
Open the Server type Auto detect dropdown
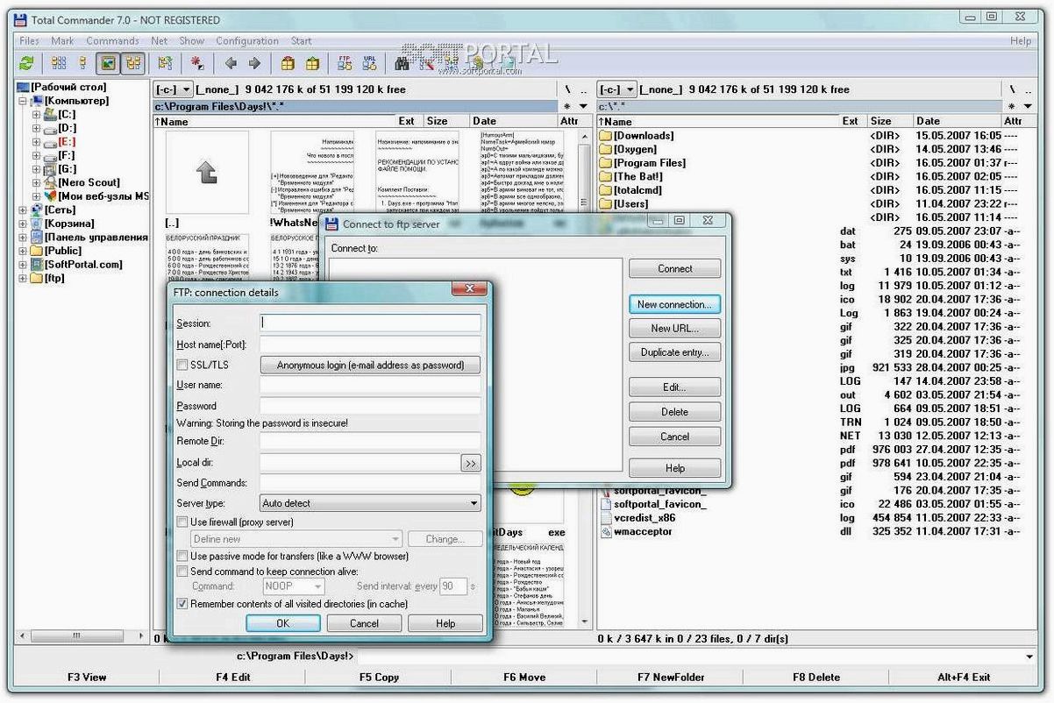(x=370, y=503)
